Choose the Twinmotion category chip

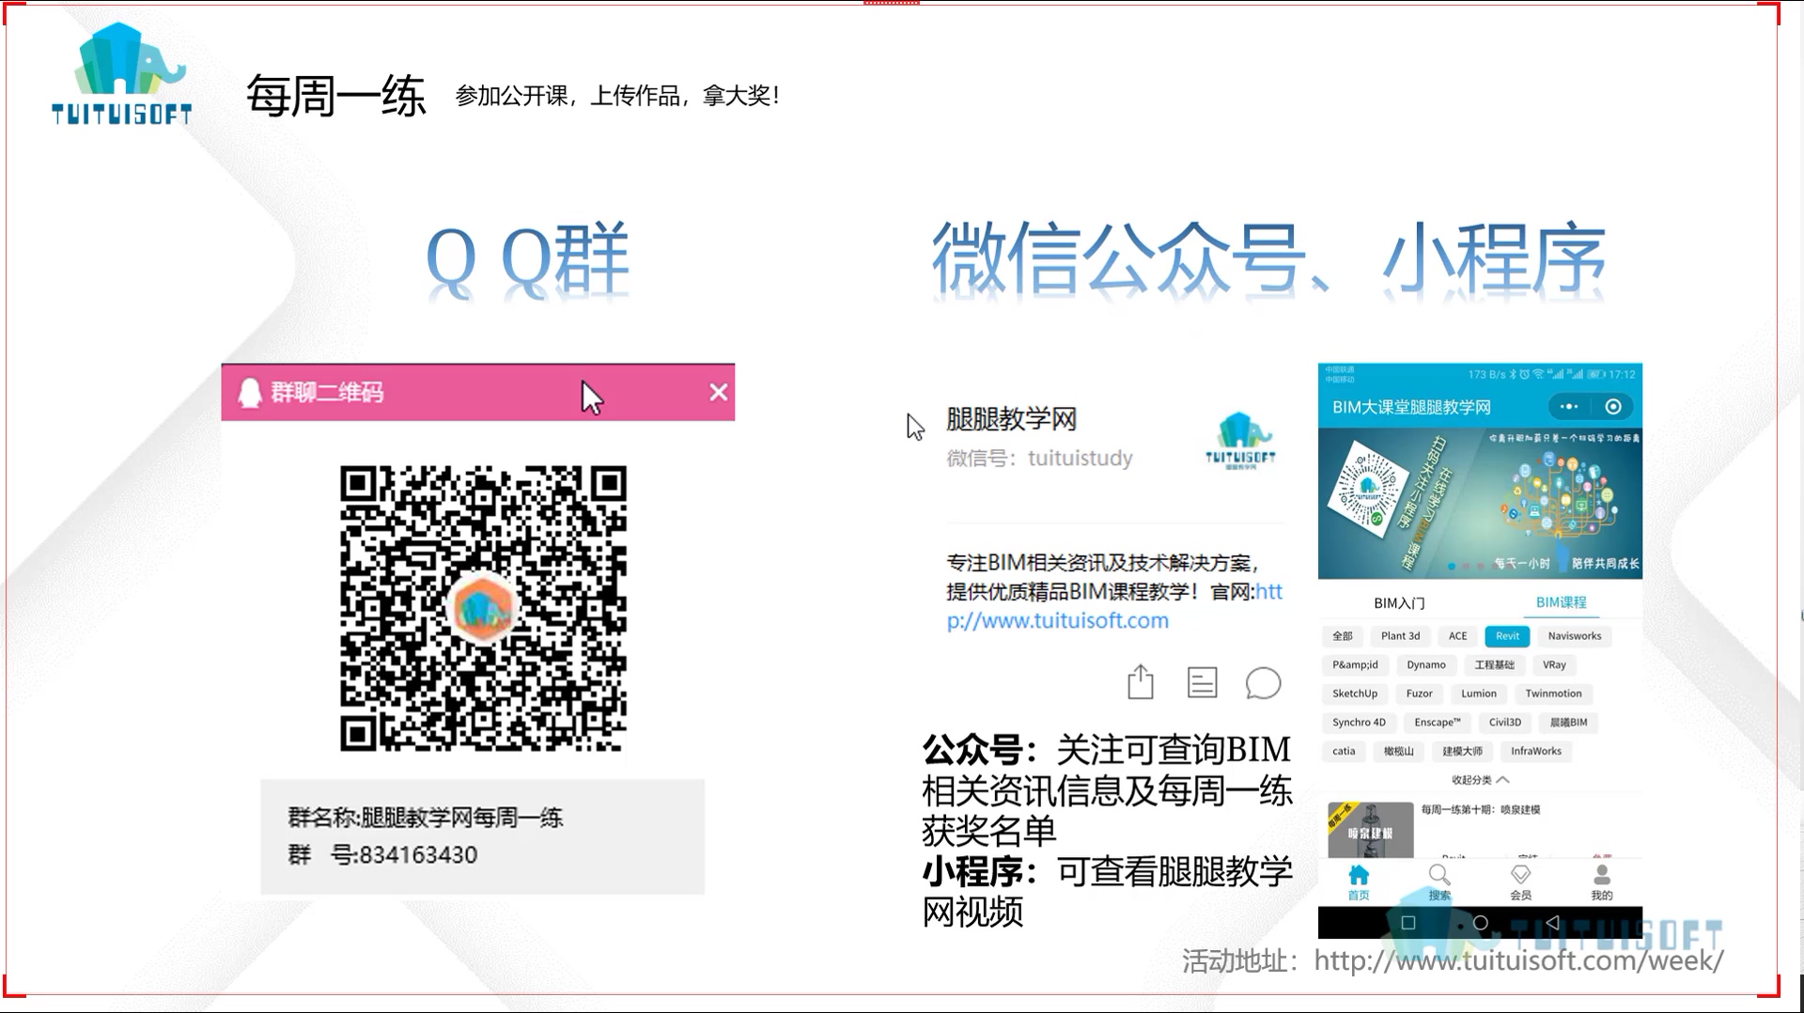coord(1553,694)
